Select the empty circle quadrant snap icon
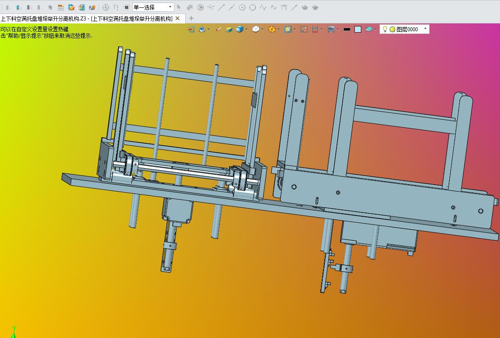 point(253,7)
